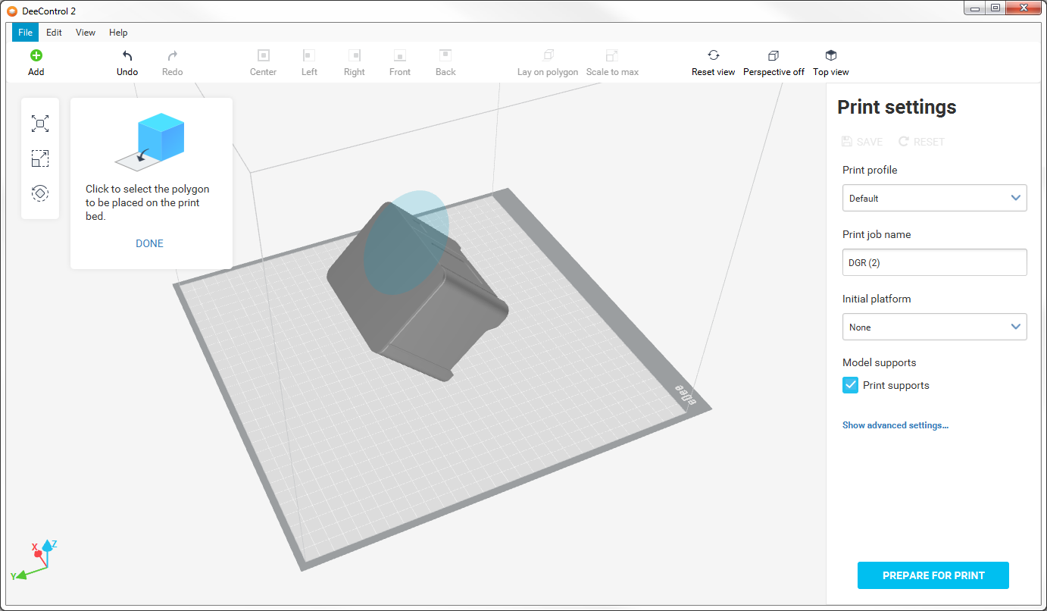Select the highlighted blue polygon on the model
Viewport: 1047px width, 611px height.
[x=405, y=239]
